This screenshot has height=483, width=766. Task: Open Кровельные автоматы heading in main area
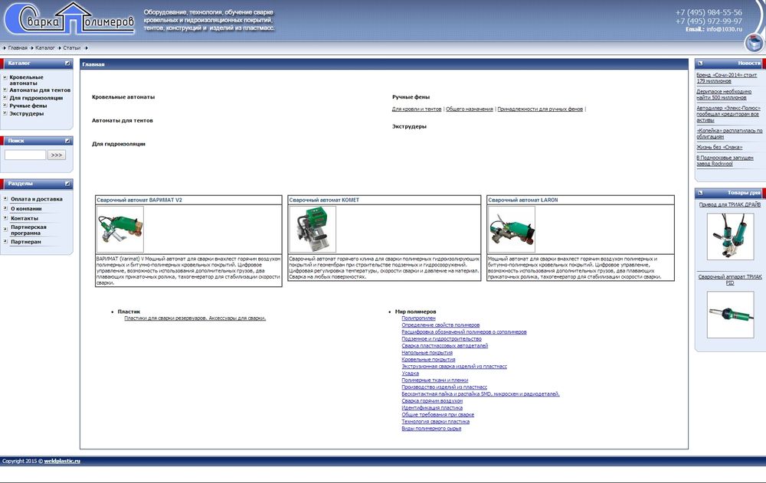tap(123, 96)
